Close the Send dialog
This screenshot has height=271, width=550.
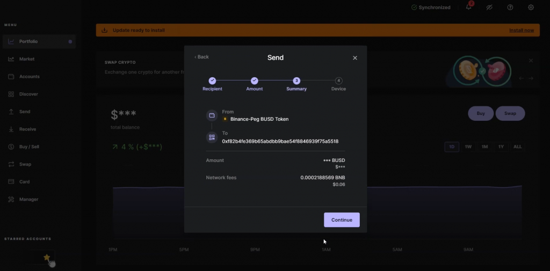tap(355, 58)
